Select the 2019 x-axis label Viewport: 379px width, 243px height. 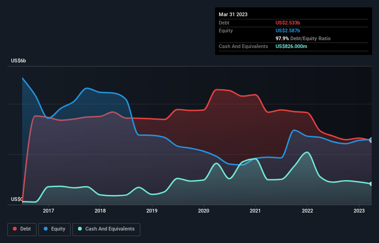[x=152, y=211]
